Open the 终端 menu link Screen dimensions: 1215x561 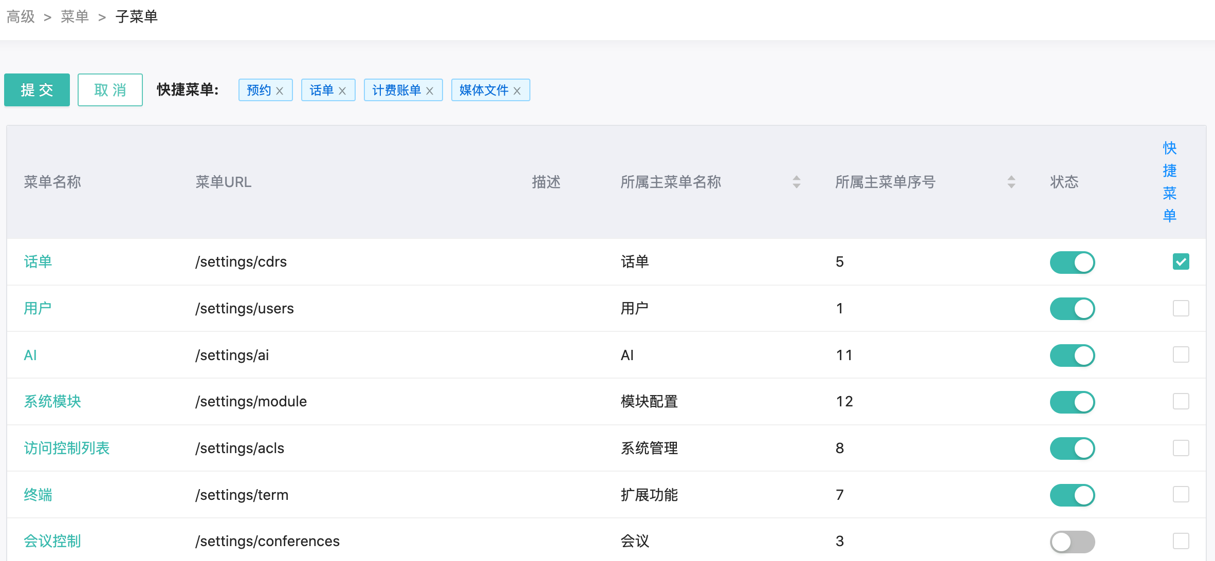coord(38,495)
